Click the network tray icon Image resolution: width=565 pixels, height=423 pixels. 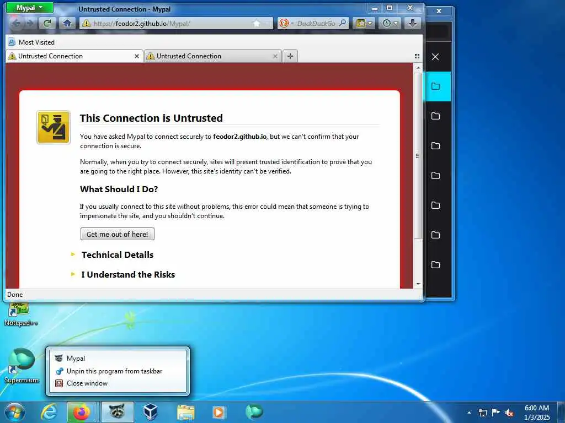tap(482, 413)
